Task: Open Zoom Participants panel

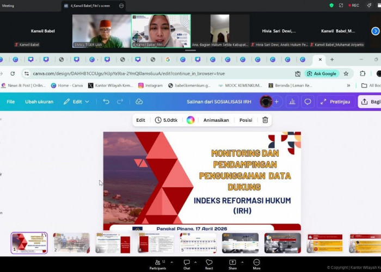Action: [x=158, y=264]
